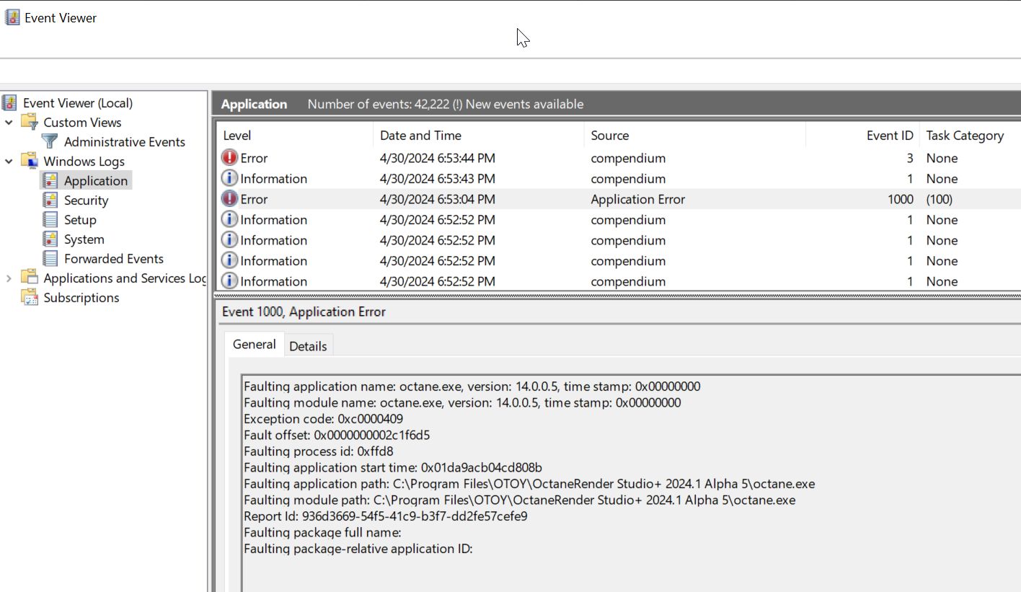Viewport: 1021px width, 592px height.
Task: Select the Application log tree item
Action: click(x=95, y=181)
